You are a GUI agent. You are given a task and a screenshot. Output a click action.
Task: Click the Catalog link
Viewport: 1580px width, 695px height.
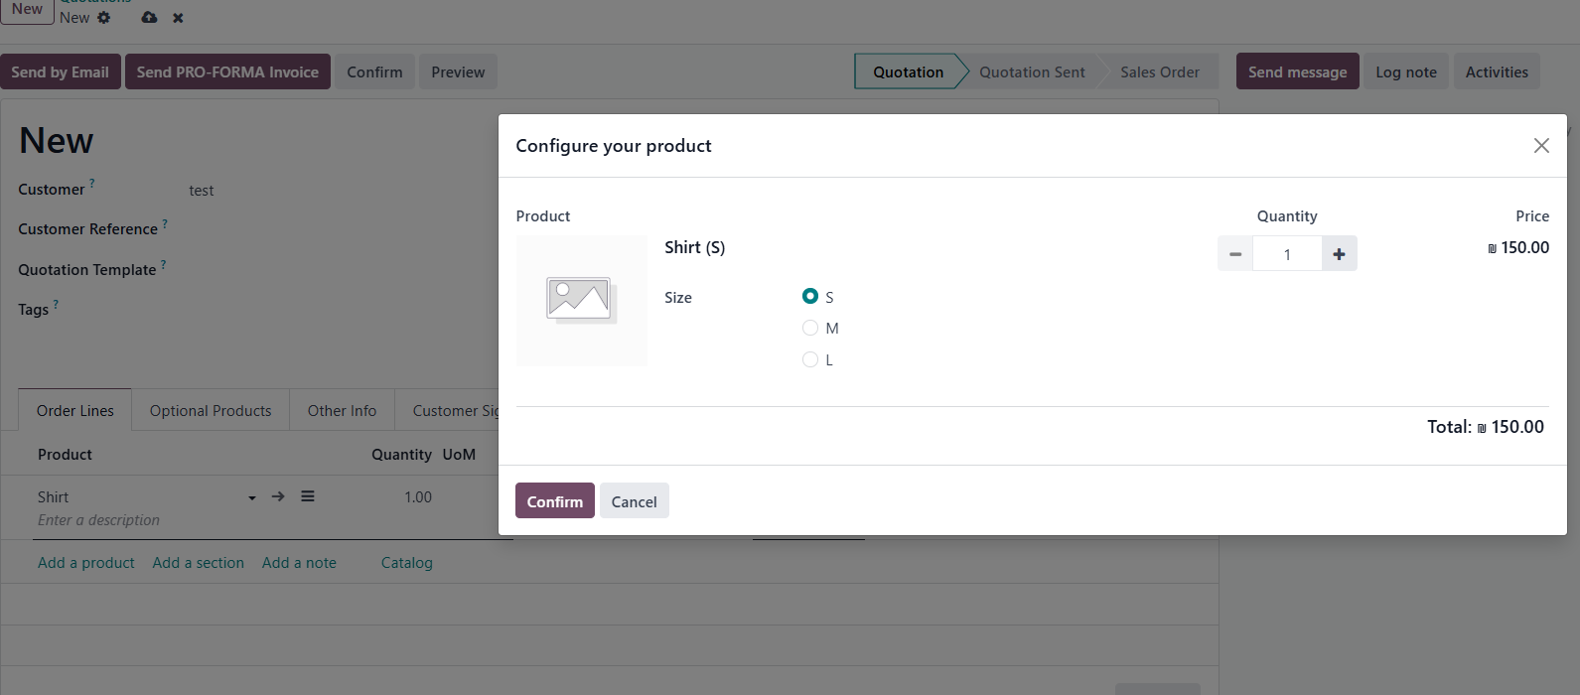pyautogui.click(x=406, y=563)
